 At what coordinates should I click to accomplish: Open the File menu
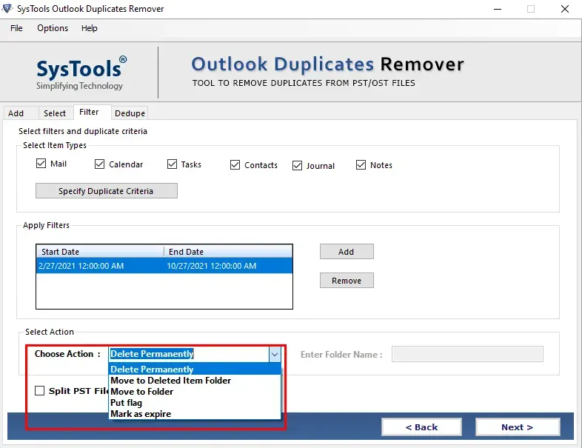pos(16,28)
